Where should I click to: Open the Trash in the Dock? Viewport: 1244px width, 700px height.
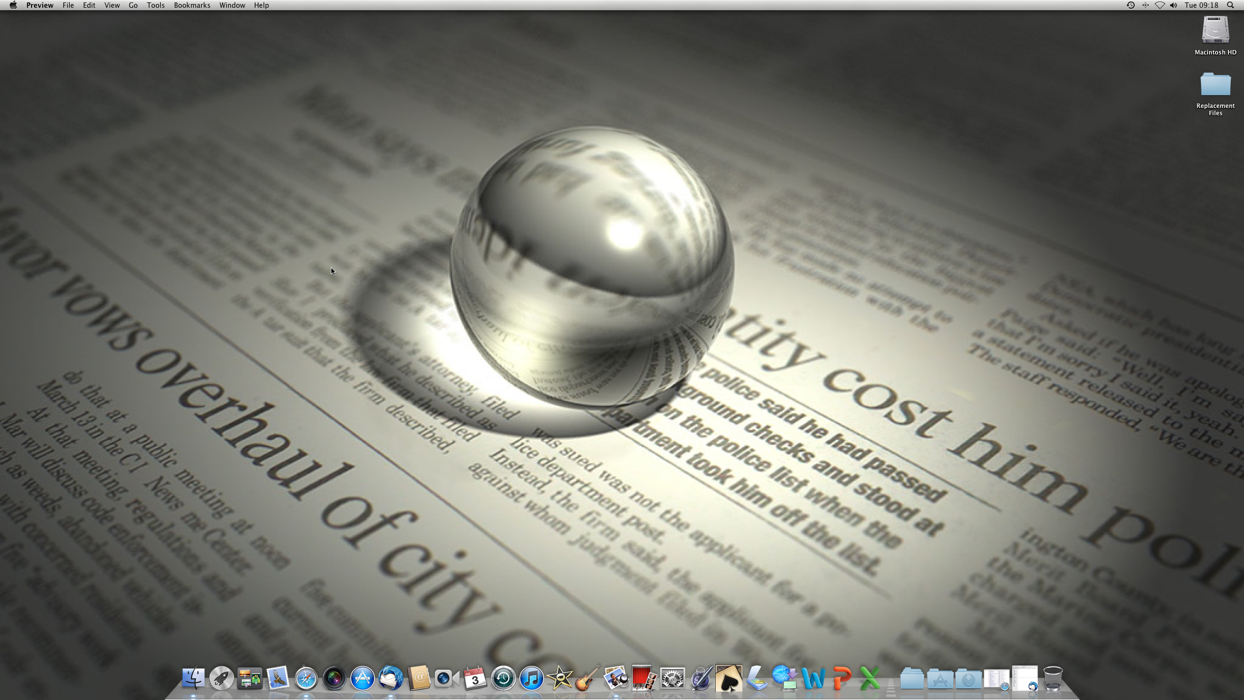coord(1053,678)
